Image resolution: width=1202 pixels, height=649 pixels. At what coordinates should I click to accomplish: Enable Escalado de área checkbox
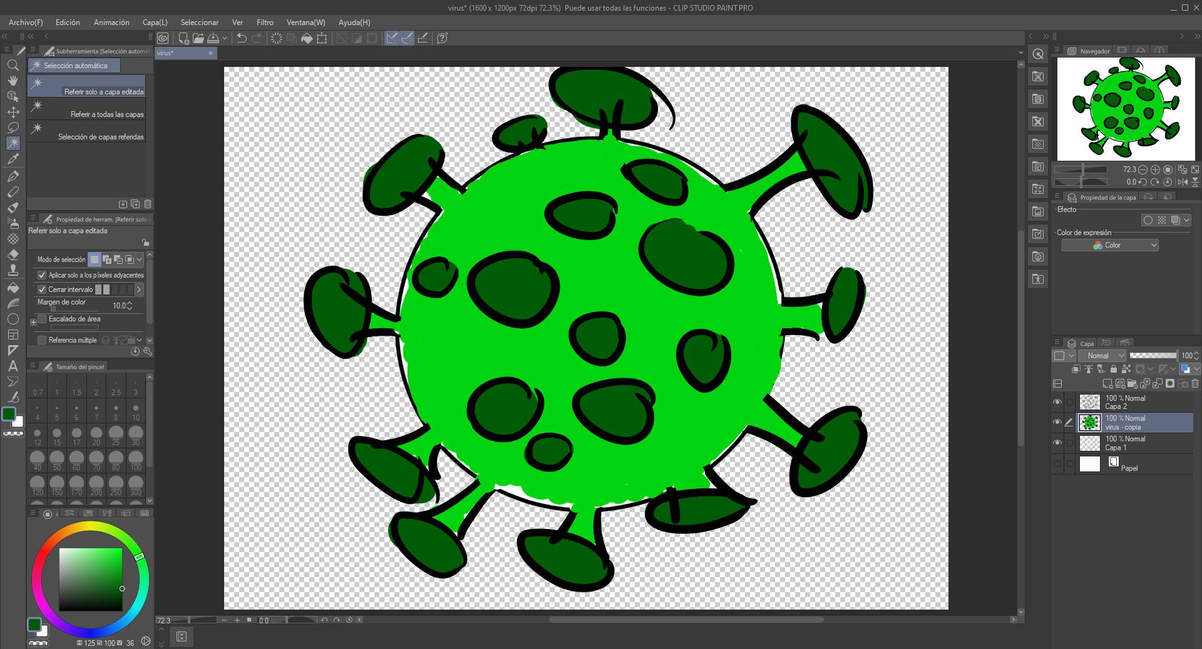pos(42,319)
